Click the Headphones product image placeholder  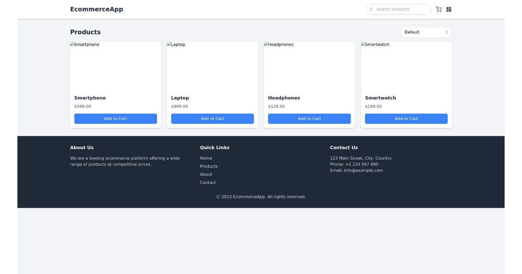[x=309, y=65]
